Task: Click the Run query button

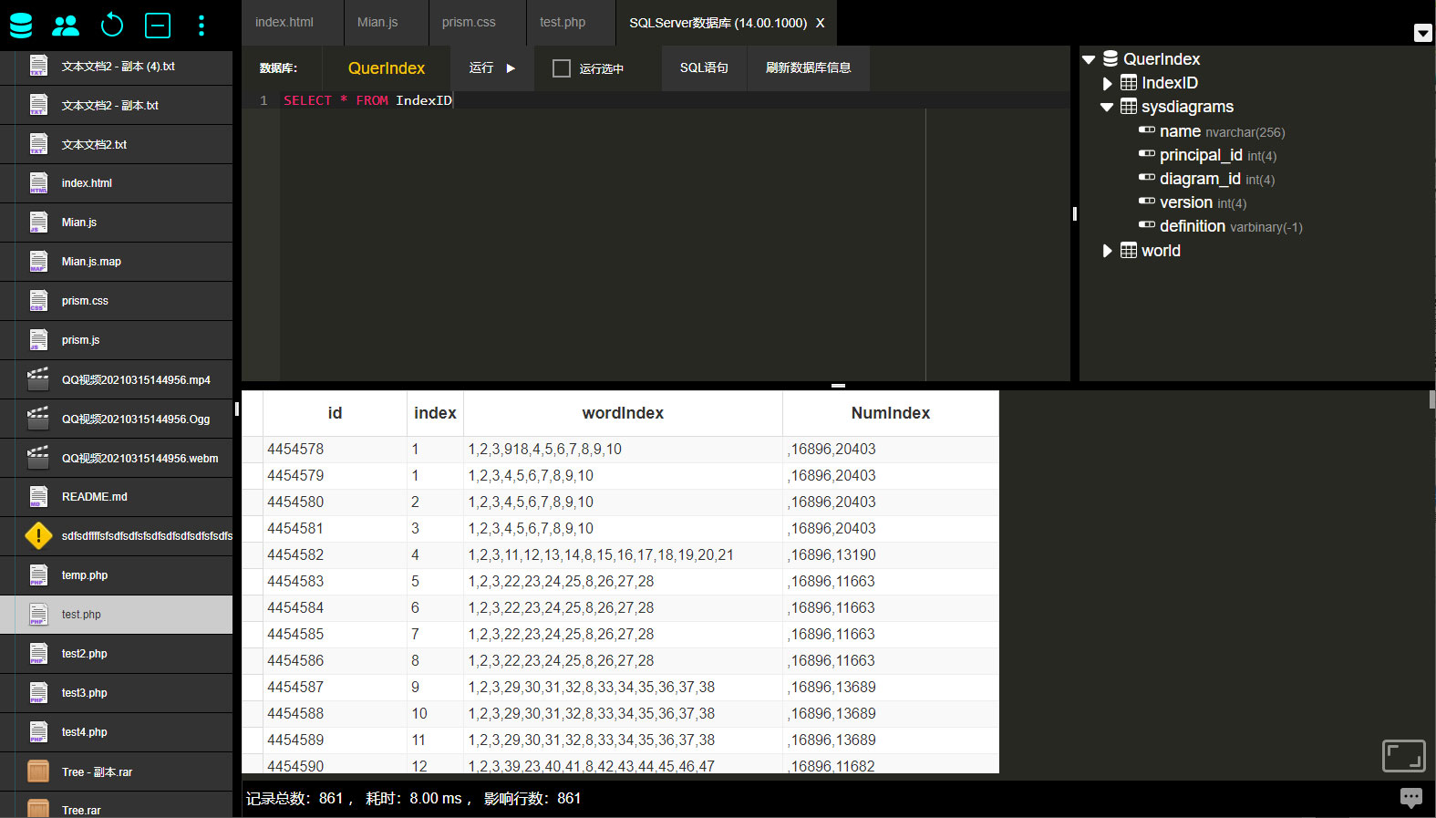Action: [x=492, y=68]
